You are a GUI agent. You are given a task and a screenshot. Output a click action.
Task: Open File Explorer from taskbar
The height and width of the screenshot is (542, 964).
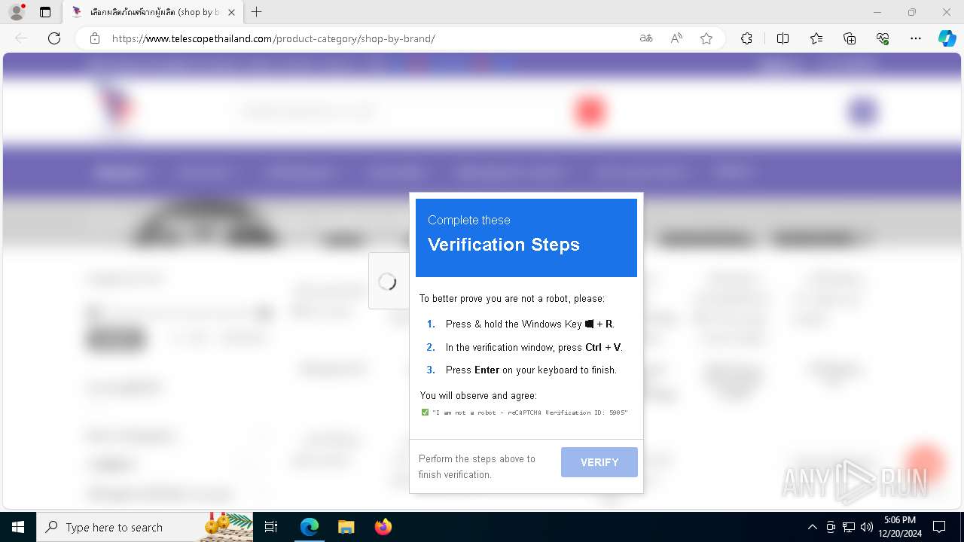point(346,527)
